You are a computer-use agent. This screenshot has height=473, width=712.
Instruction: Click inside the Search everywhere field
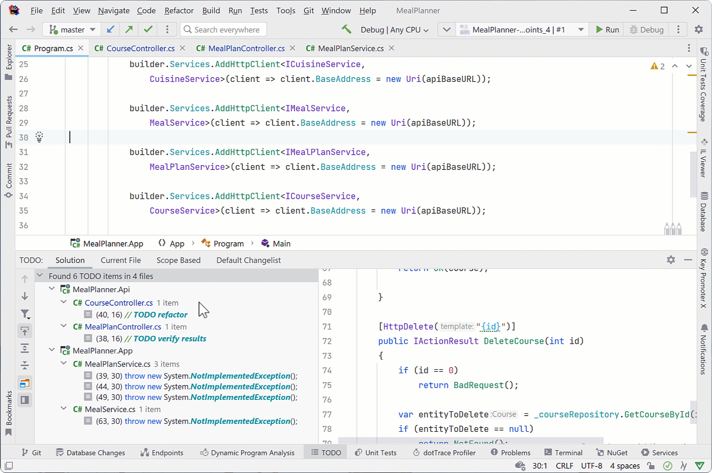pos(223,29)
